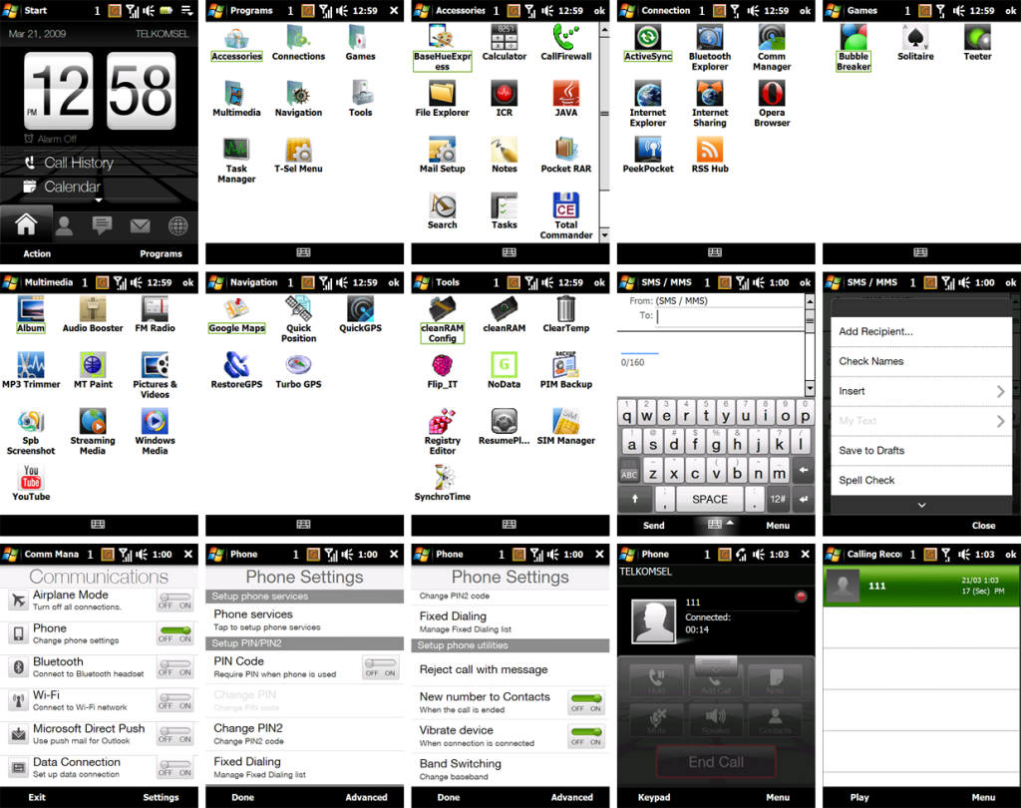Toggle the PIN Code switch
Image resolution: width=1021 pixels, height=808 pixels.
(x=381, y=668)
